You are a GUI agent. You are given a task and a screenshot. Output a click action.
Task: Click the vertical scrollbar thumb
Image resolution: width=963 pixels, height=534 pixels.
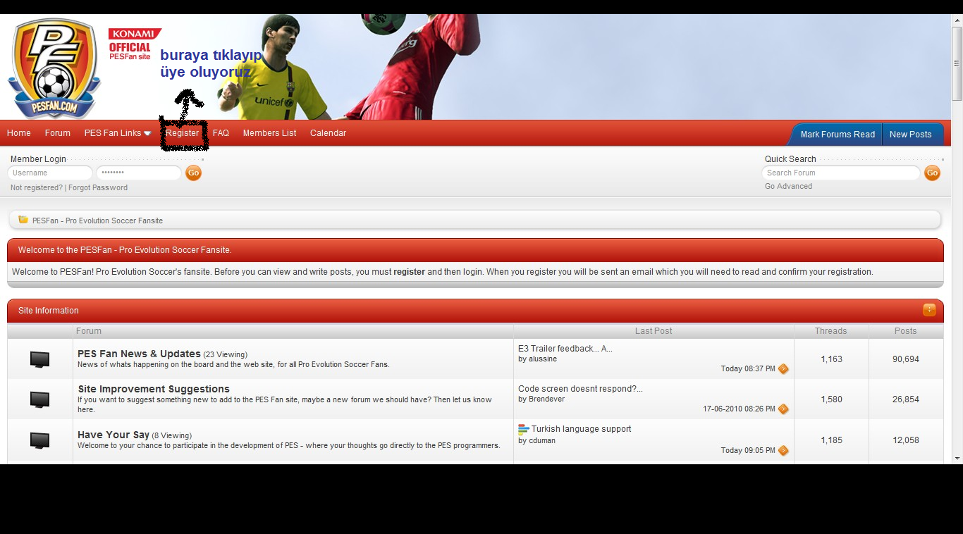[957, 63]
